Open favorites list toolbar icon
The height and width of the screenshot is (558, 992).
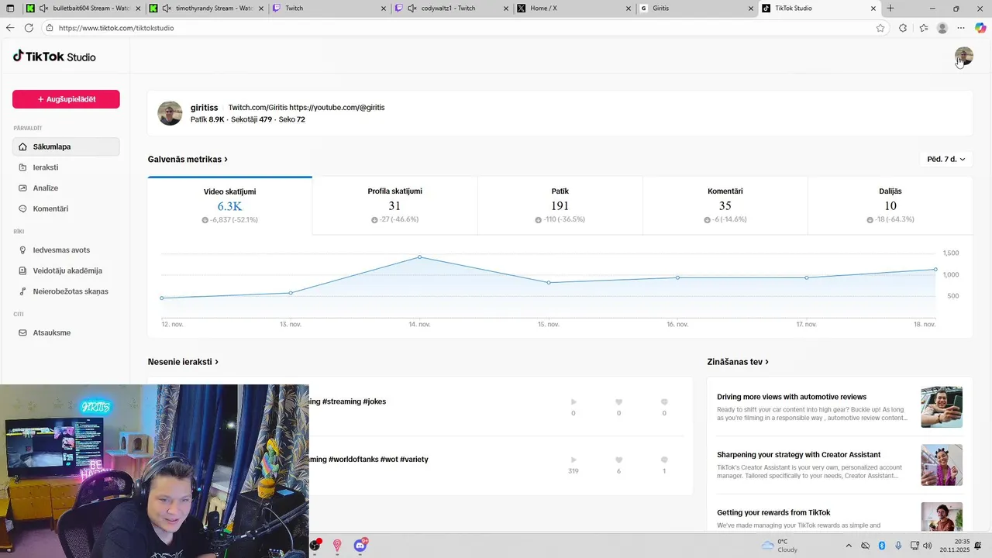pyautogui.click(x=924, y=28)
